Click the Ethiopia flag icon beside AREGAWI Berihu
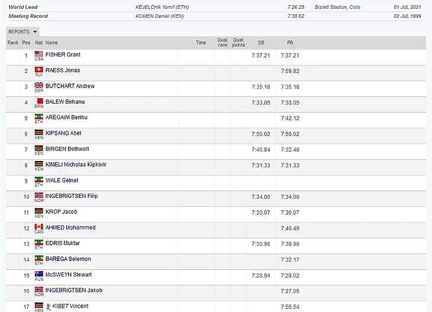432x312 pixels. [39, 117]
